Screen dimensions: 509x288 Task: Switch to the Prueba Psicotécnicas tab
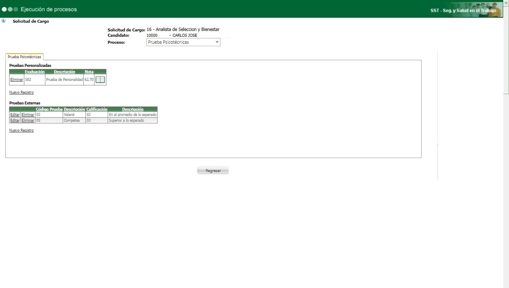(24, 57)
